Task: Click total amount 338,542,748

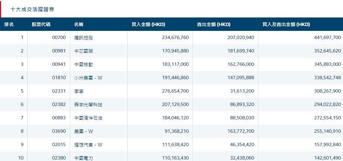Action: (x=327, y=78)
